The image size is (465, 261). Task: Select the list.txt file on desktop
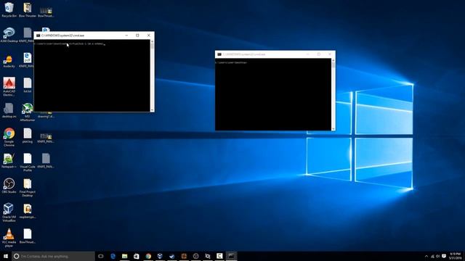click(x=28, y=86)
